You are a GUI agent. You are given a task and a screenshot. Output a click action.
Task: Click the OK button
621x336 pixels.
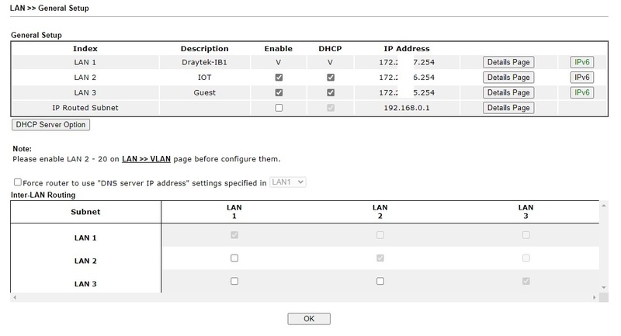pyautogui.click(x=309, y=319)
